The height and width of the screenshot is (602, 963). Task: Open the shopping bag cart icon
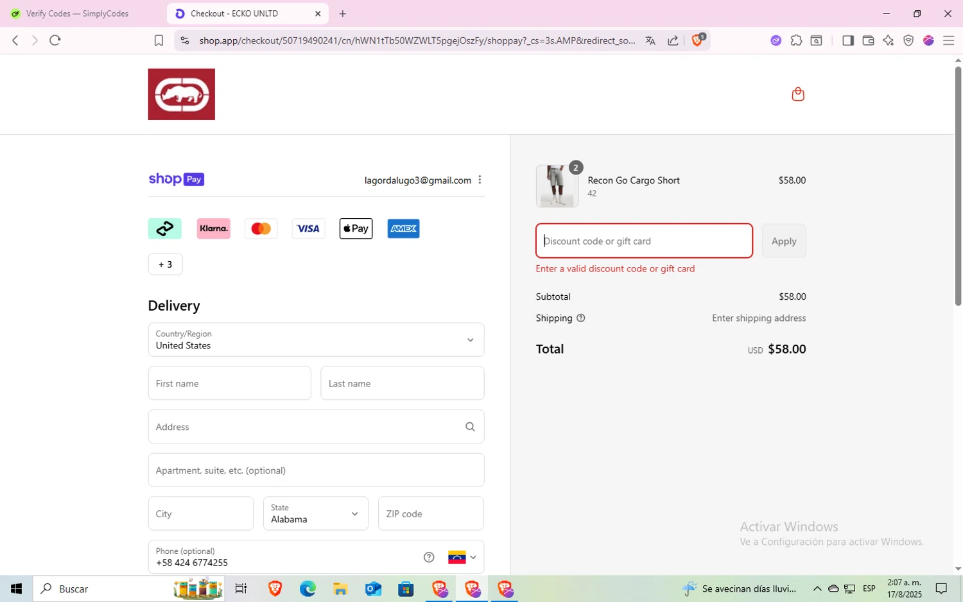tap(798, 94)
